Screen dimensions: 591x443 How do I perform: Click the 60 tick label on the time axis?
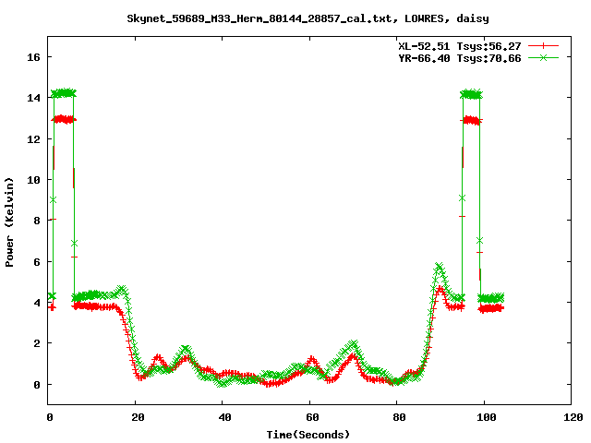(x=310, y=417)
